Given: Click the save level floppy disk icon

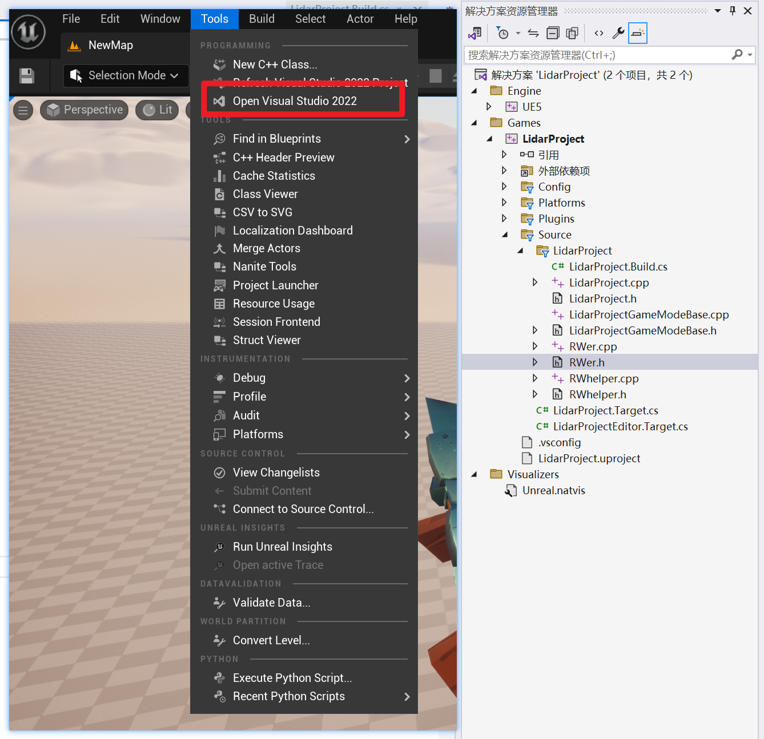Looking at the screenshot, I should coord(27,76).
